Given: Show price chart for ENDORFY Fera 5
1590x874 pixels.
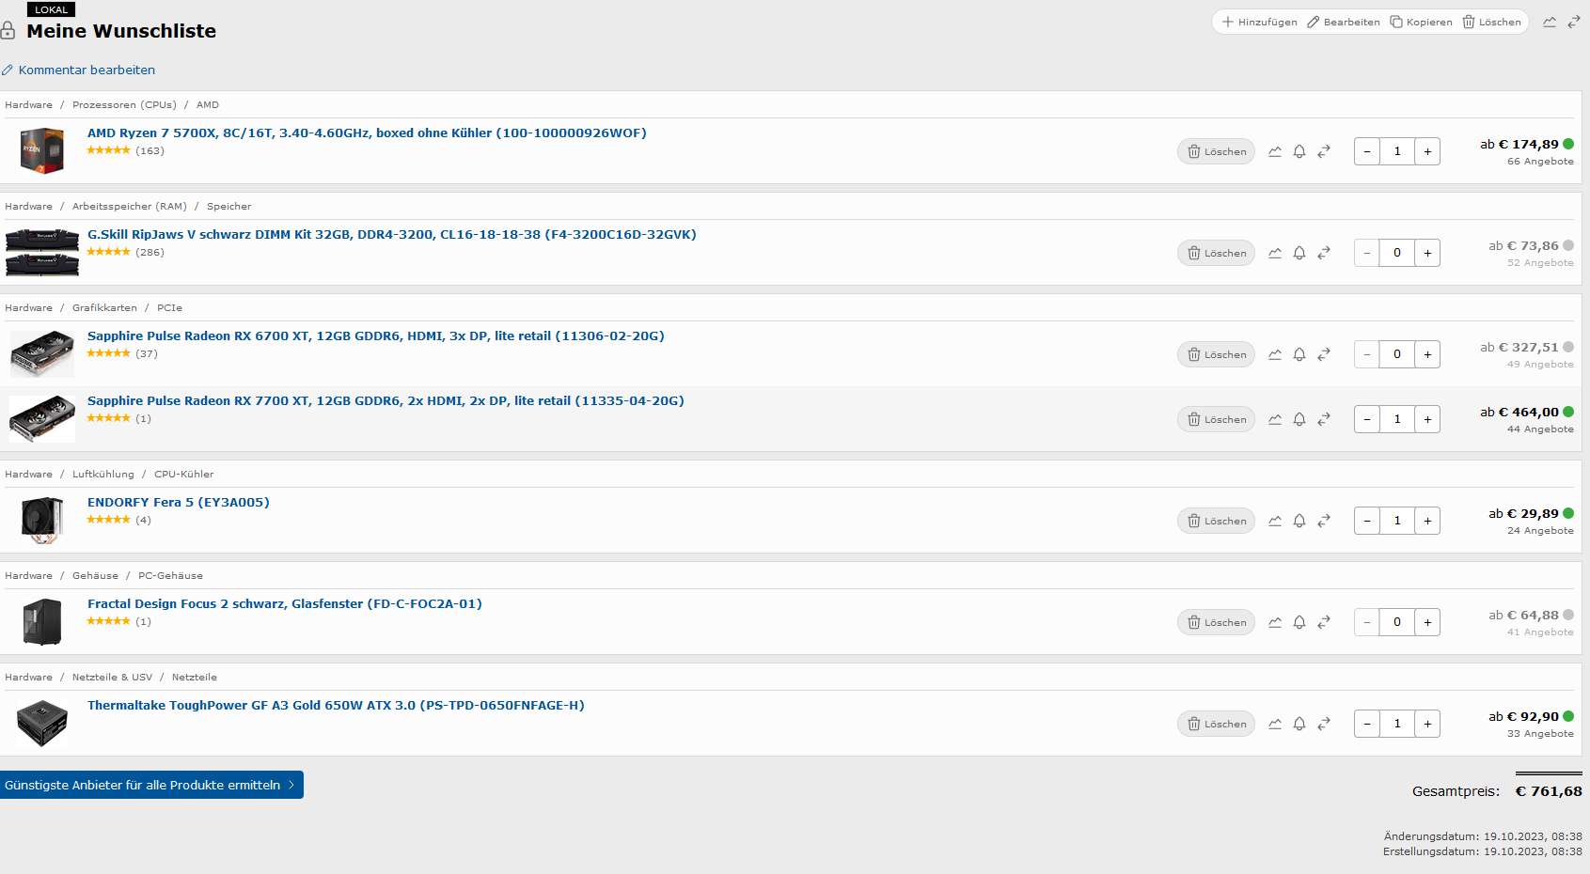Looking at the screenshot, I should tap(1275, 521).
